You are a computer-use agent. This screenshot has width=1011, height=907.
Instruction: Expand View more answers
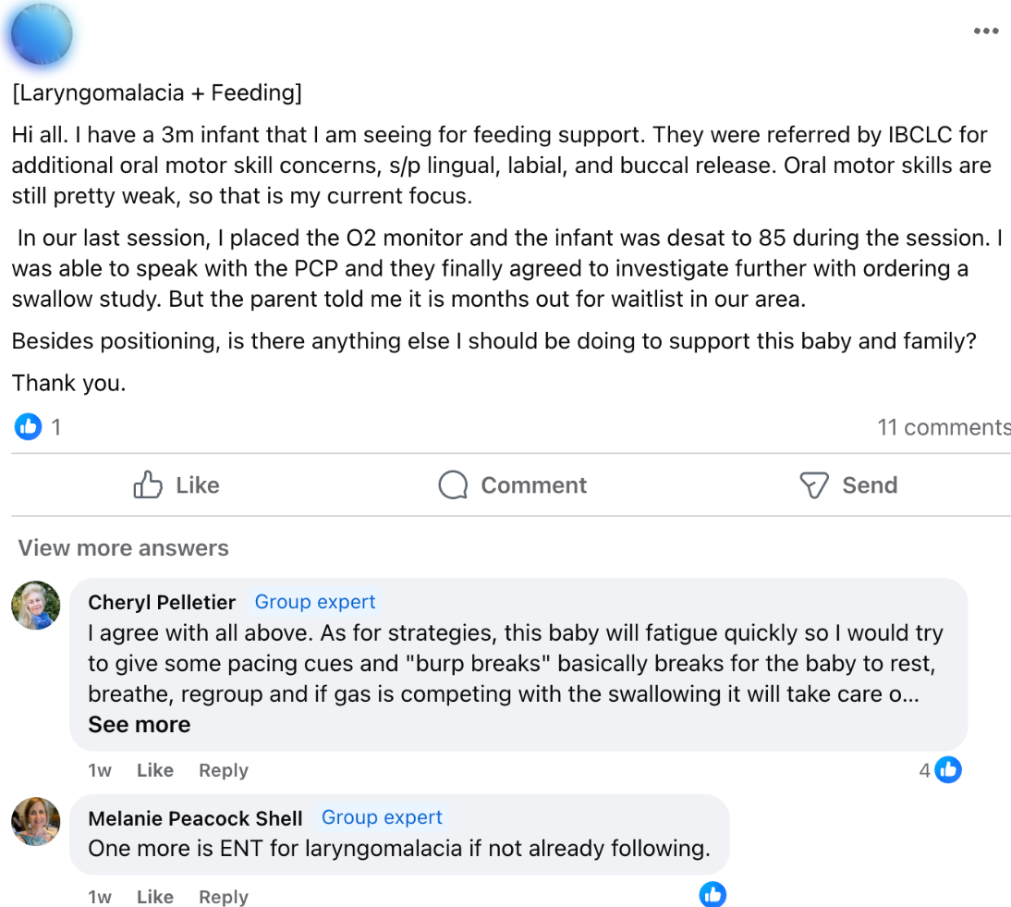(x=123, y=548)
